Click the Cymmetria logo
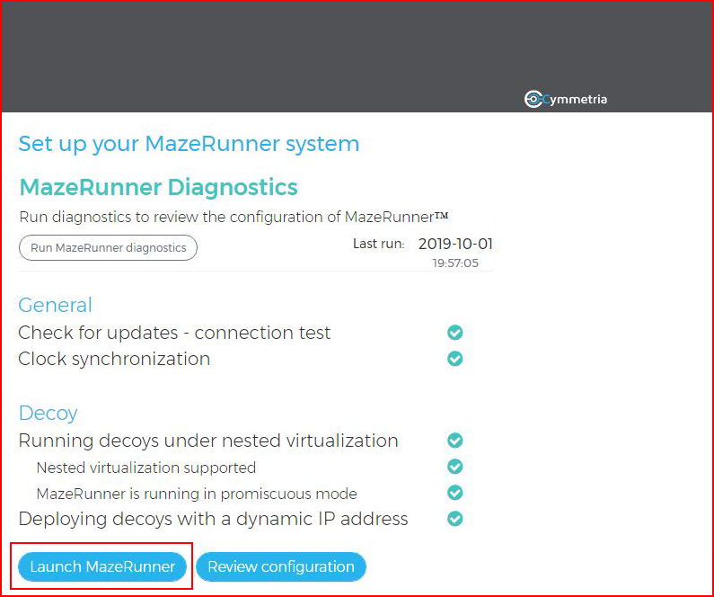This screenshot has width=714, height=597. (565, 99)
